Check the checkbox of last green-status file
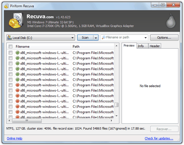 click(x=10, y=80)
